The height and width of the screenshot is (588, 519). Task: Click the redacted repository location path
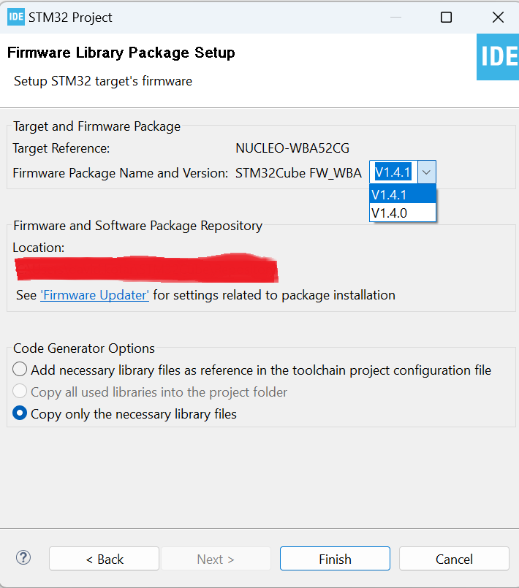(146, 269)
